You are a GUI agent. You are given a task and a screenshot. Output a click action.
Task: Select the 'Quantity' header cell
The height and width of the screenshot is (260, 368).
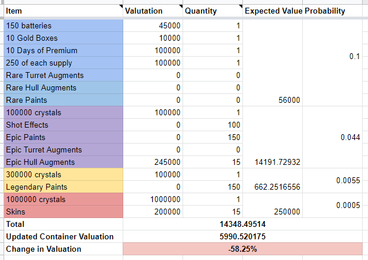[x=212, y=11]
